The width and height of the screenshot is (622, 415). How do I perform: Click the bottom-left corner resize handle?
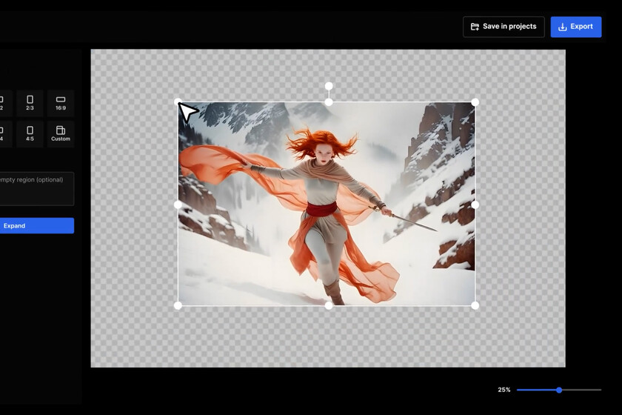pyautogui.click(x=178, y=305)
